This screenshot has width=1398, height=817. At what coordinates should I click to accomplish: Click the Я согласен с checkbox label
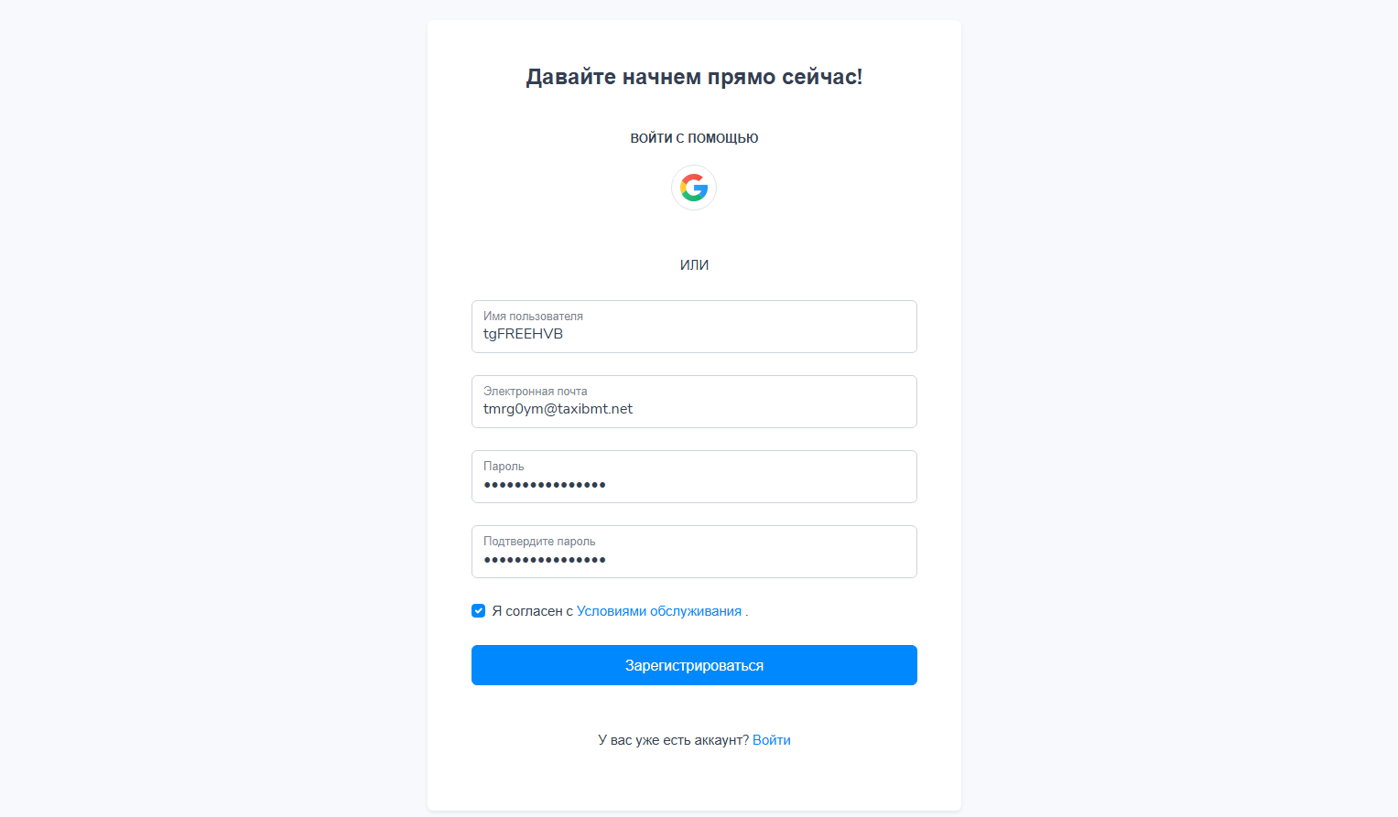coord(532,611)
